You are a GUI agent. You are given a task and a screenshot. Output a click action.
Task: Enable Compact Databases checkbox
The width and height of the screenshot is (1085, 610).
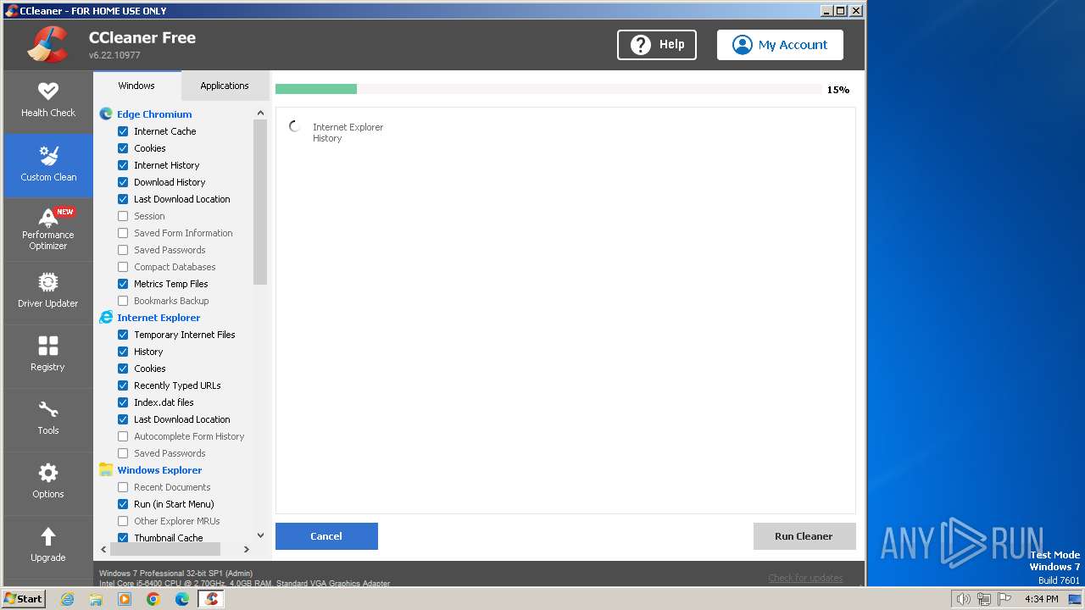coord(123,267)
